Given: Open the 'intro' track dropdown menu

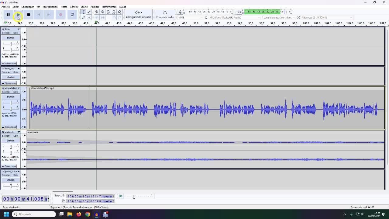Looking at the screenshot, I should [19, 29].
